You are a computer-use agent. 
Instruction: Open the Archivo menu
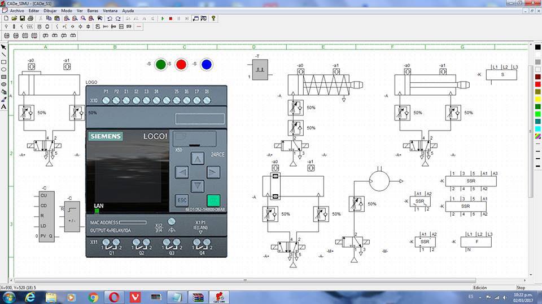17,11
